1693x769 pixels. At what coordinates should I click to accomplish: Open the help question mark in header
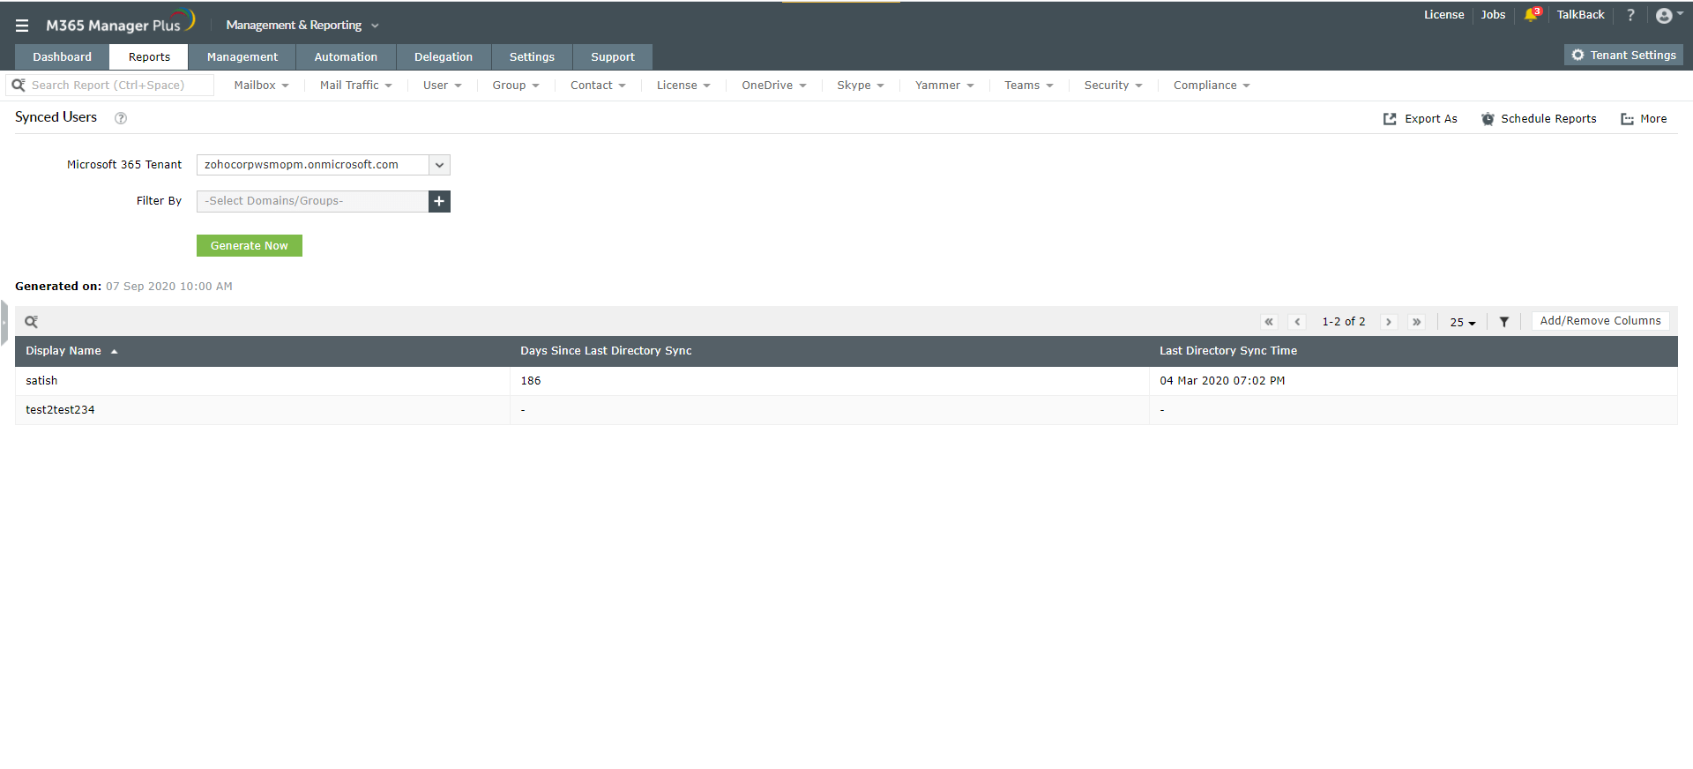tap(1630, 15)
